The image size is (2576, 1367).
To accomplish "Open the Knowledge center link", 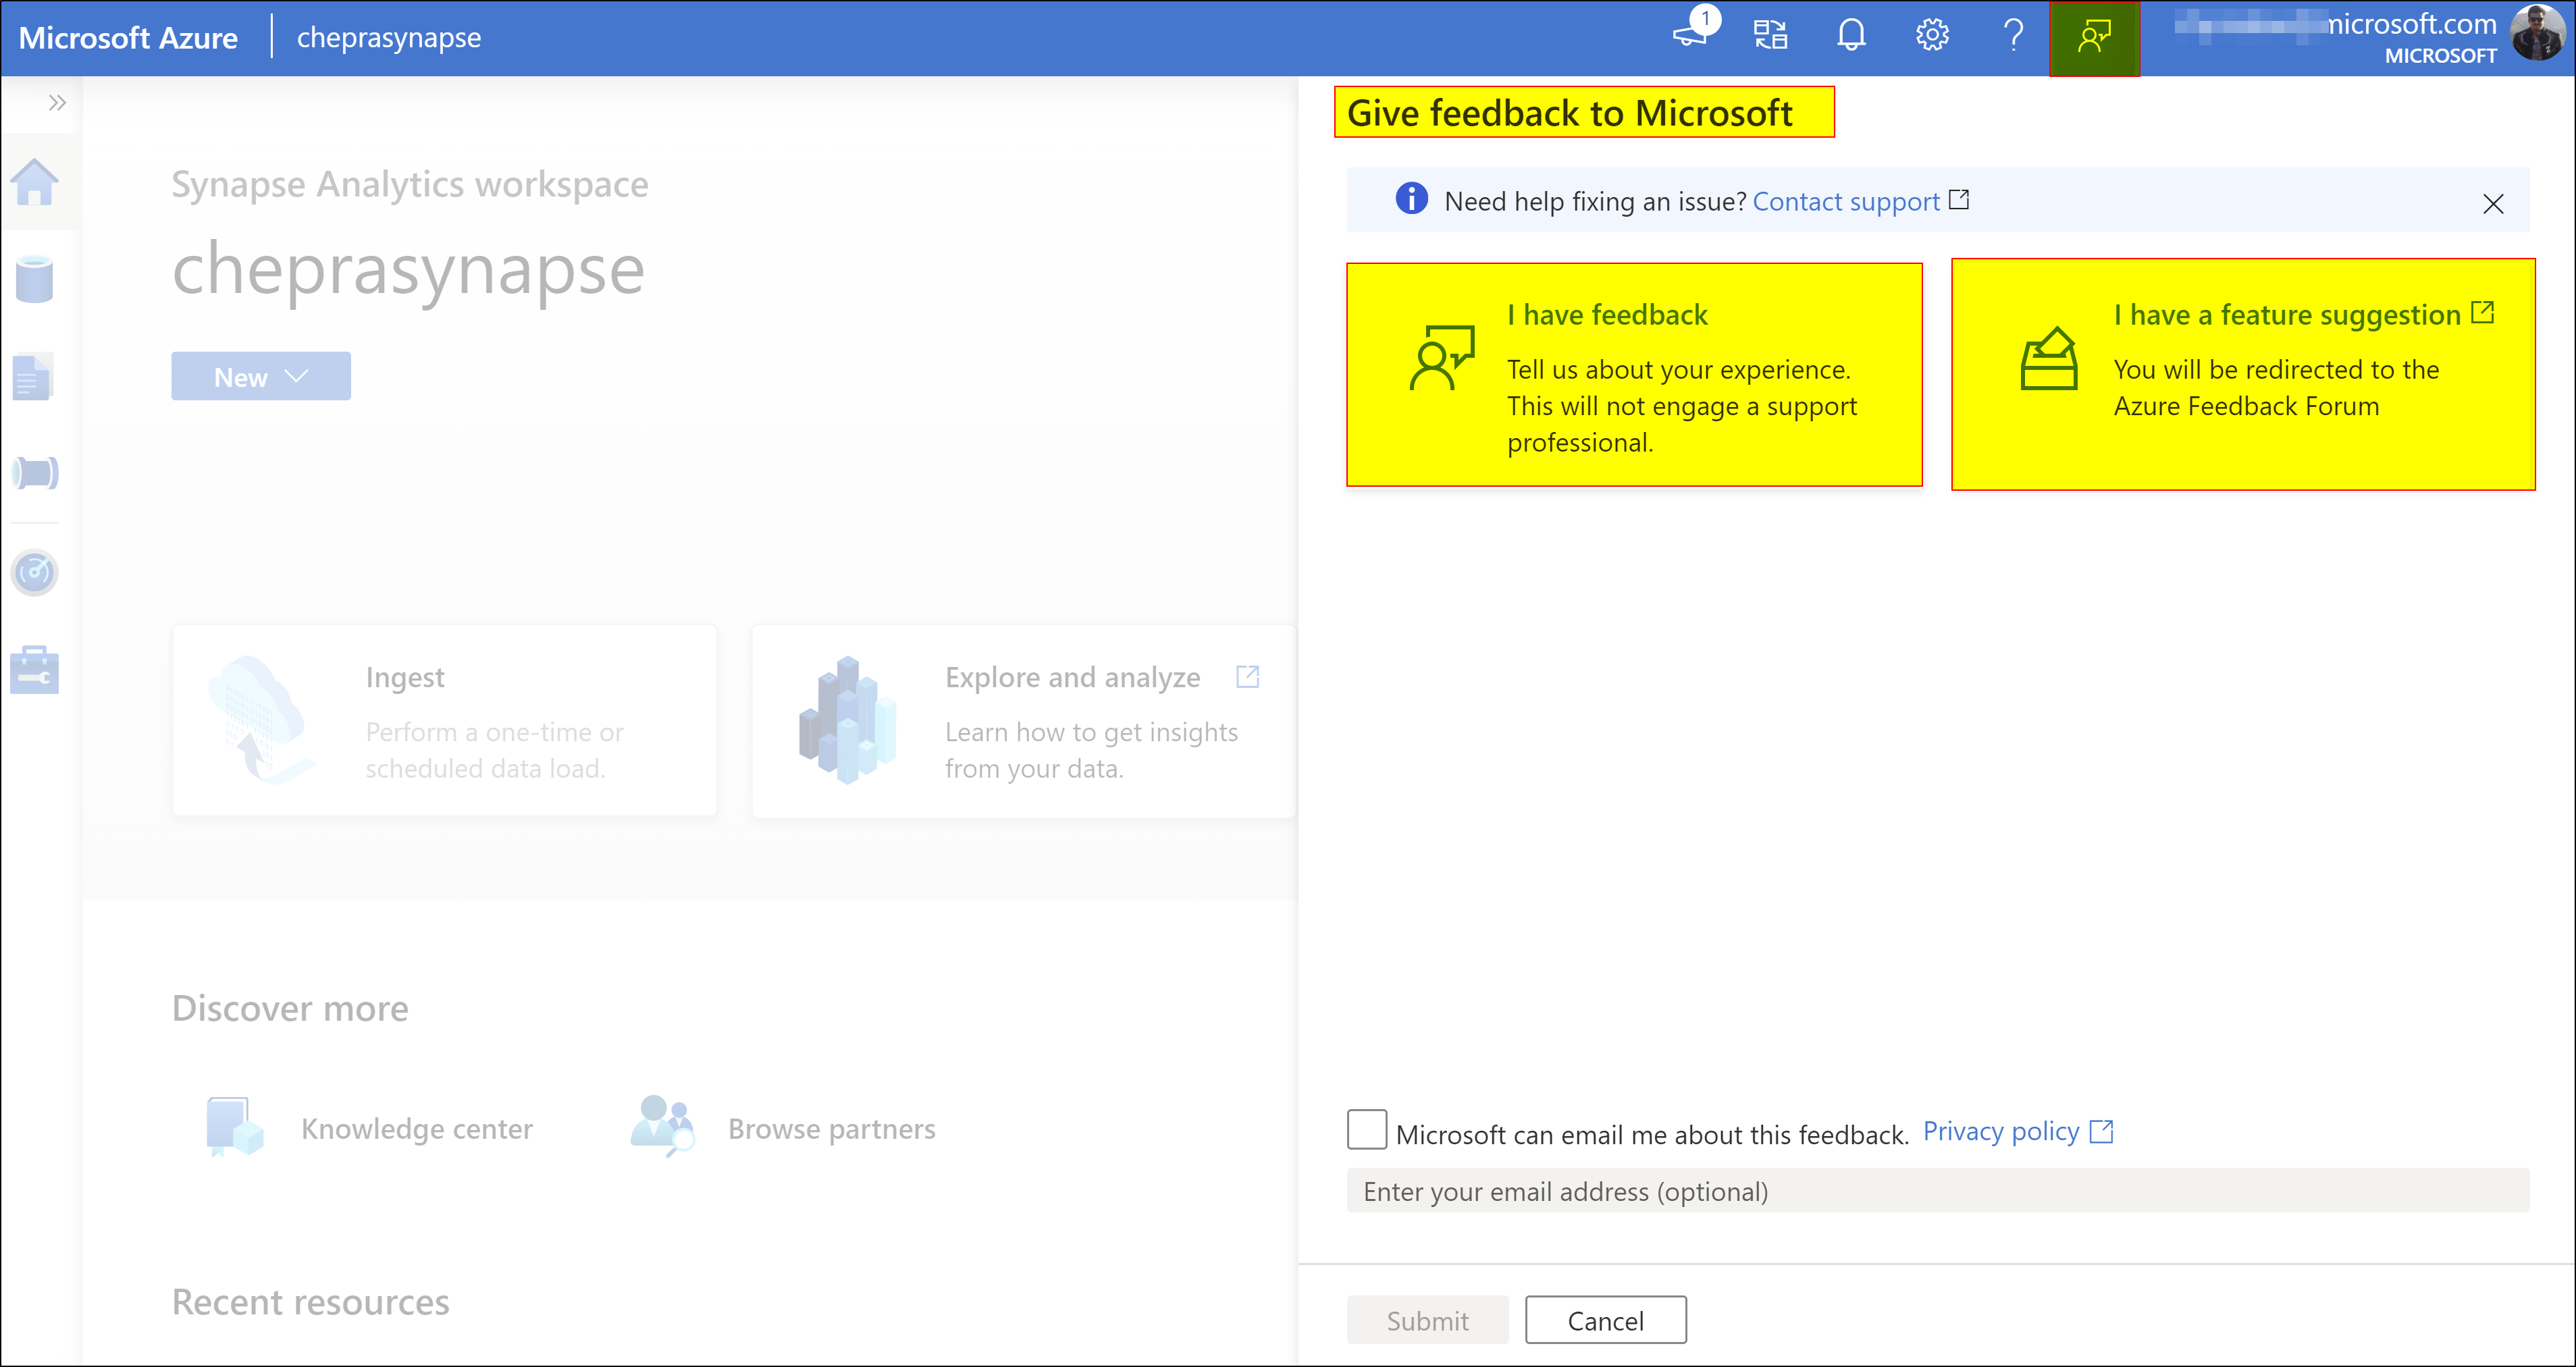I will 417,1129.
